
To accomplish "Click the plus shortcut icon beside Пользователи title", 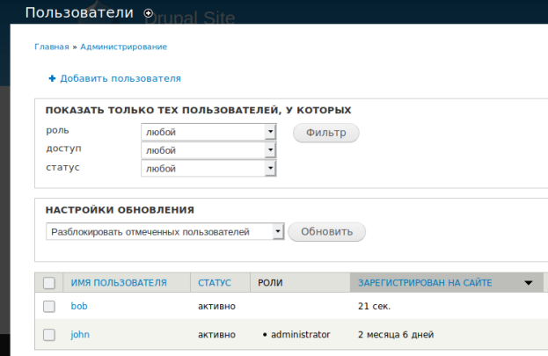I will [148, 13].
